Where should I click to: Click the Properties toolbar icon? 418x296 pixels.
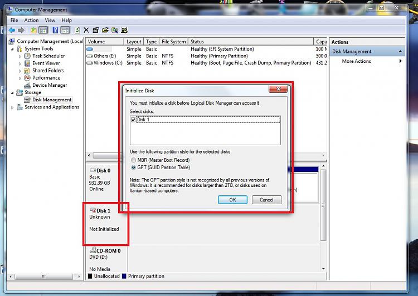[x=96, y=30]
